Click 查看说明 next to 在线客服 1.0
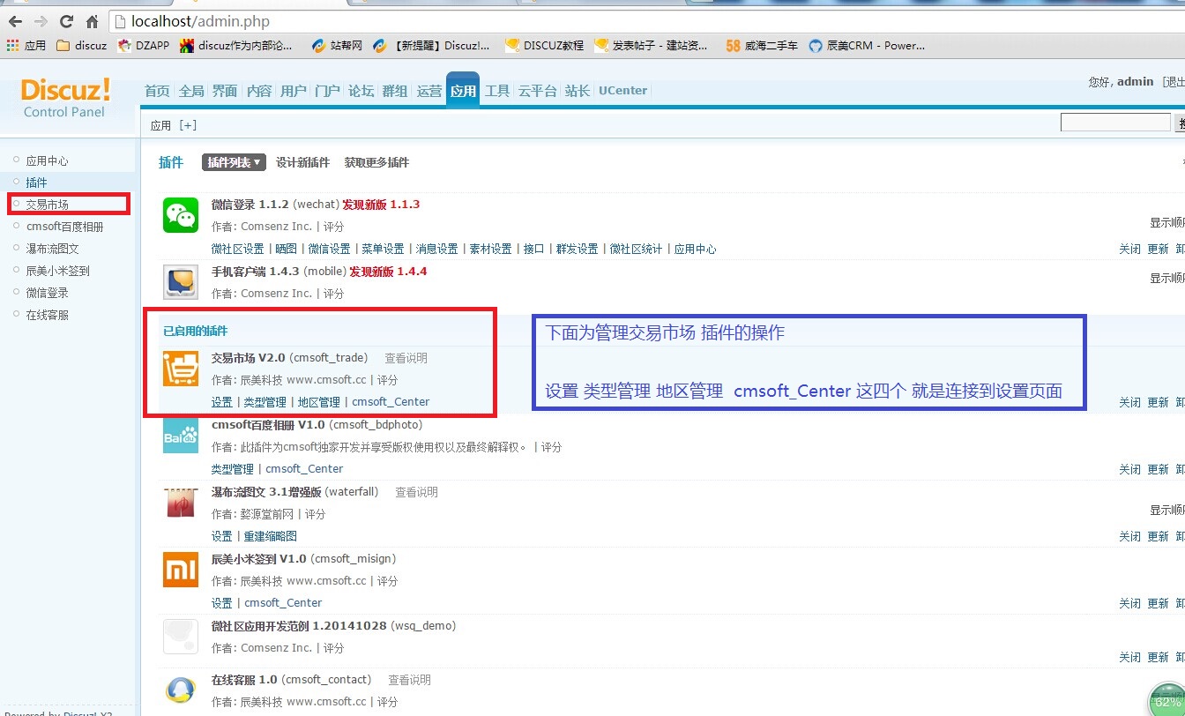The image size is (1185, 716). 409,680
